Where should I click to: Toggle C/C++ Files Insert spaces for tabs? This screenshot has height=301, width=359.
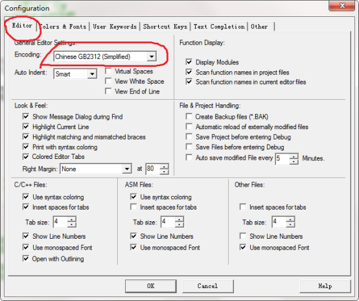click(26, 207)
